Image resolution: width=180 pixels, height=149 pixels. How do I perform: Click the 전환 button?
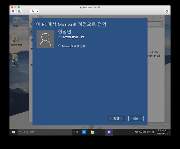(x=116, y=118)
